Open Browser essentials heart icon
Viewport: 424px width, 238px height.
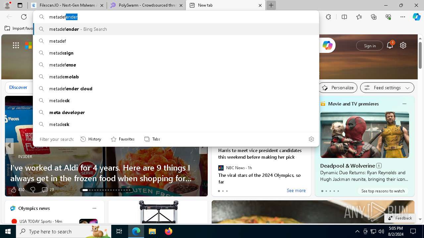point(388,17)
